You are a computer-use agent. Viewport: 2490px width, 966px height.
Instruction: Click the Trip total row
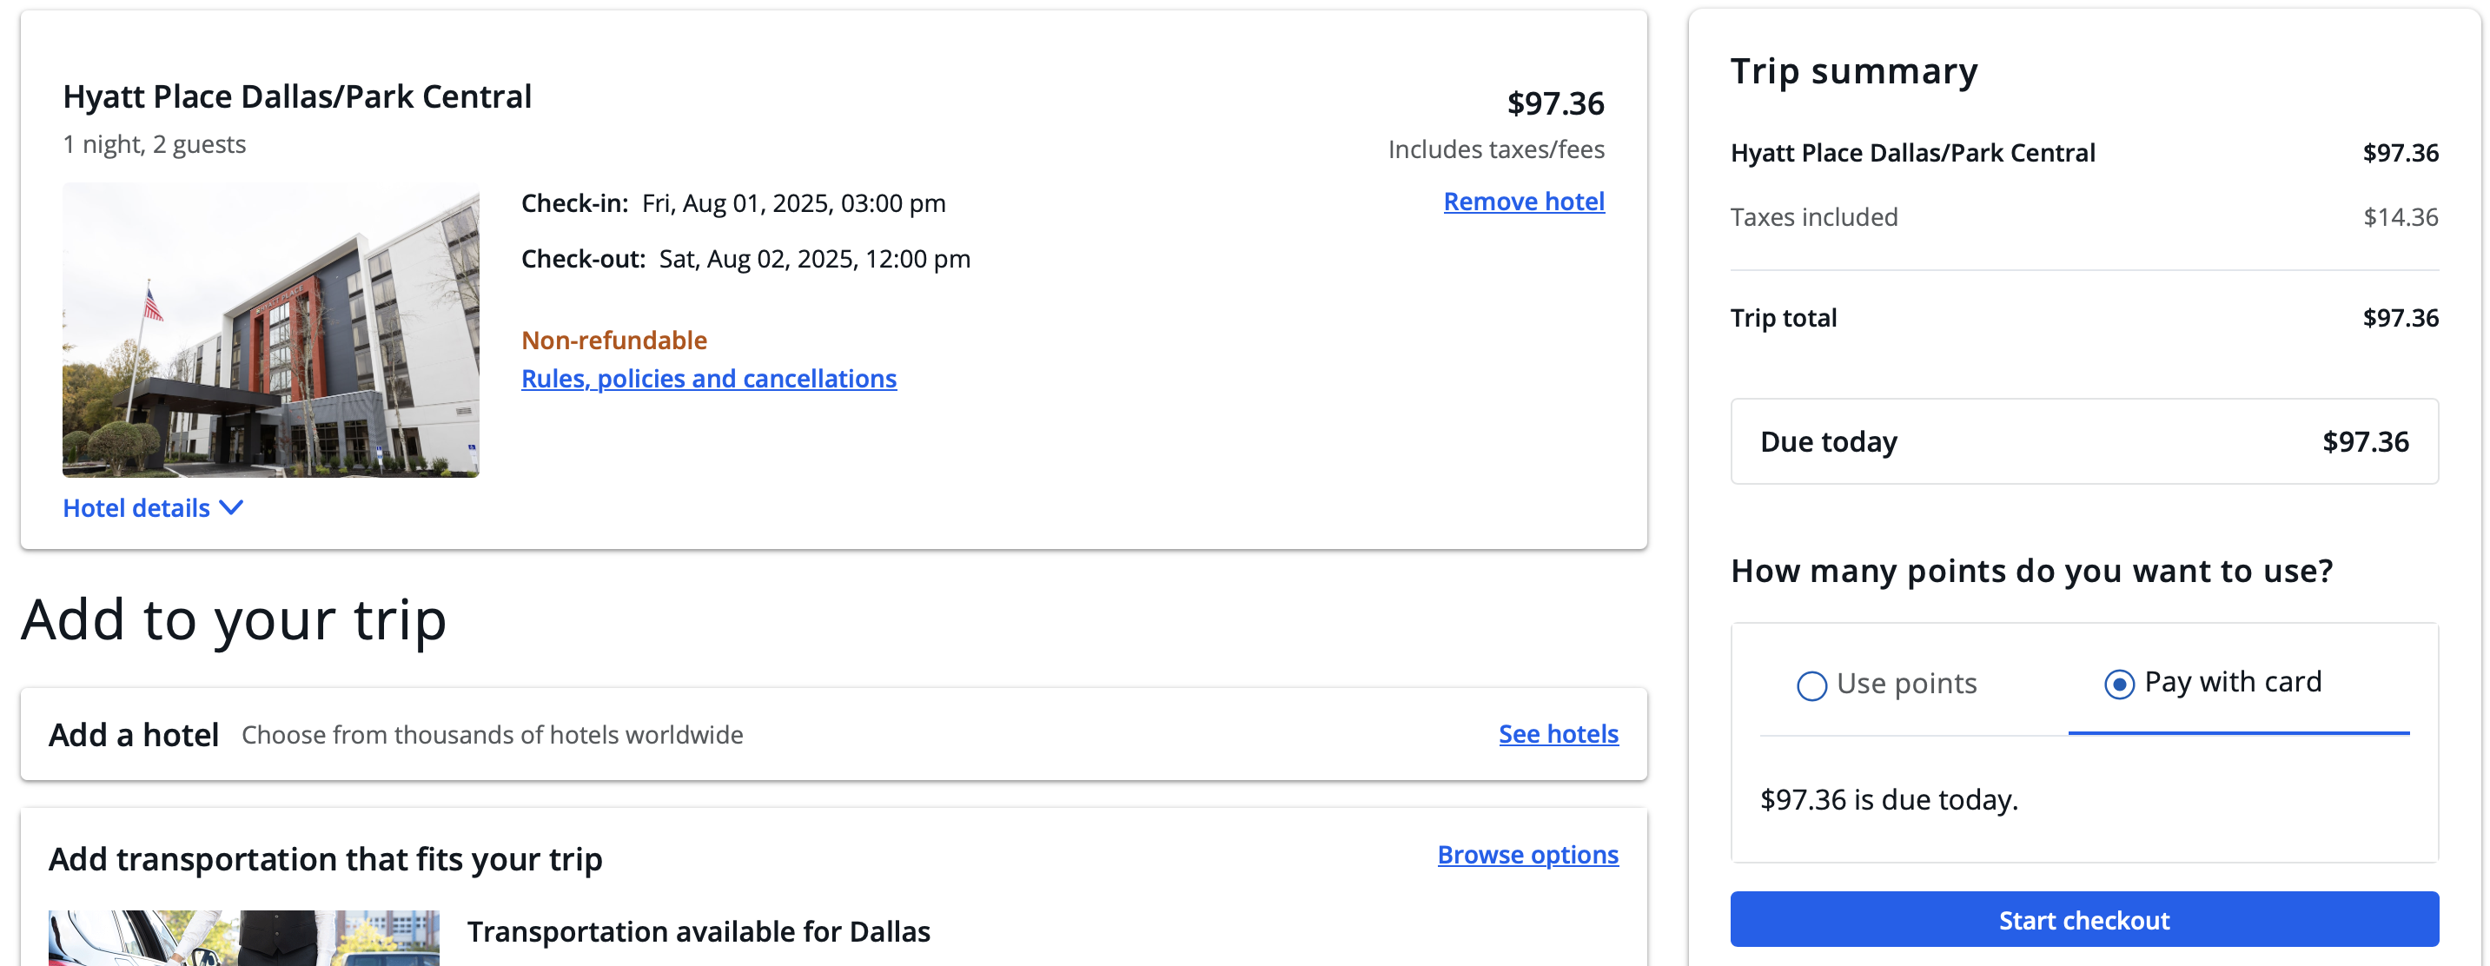coord(2084,318)
